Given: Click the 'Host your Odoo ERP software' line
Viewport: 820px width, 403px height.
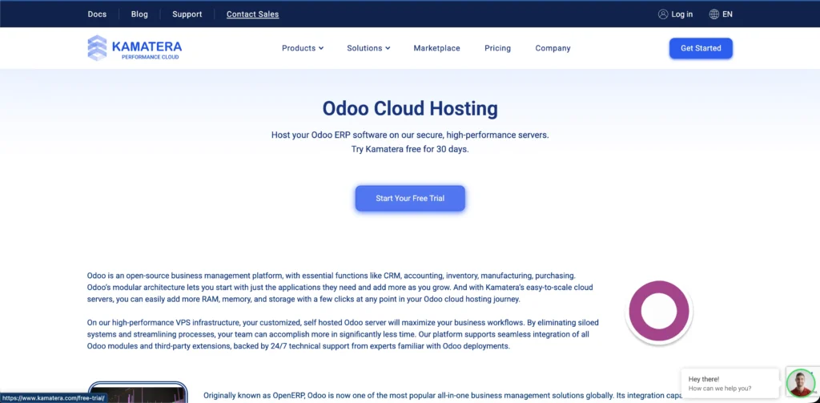Looking at the screenshot, I should pos(410,135).
